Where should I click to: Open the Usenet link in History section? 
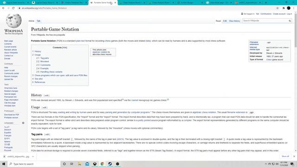(x=135, y=100)
